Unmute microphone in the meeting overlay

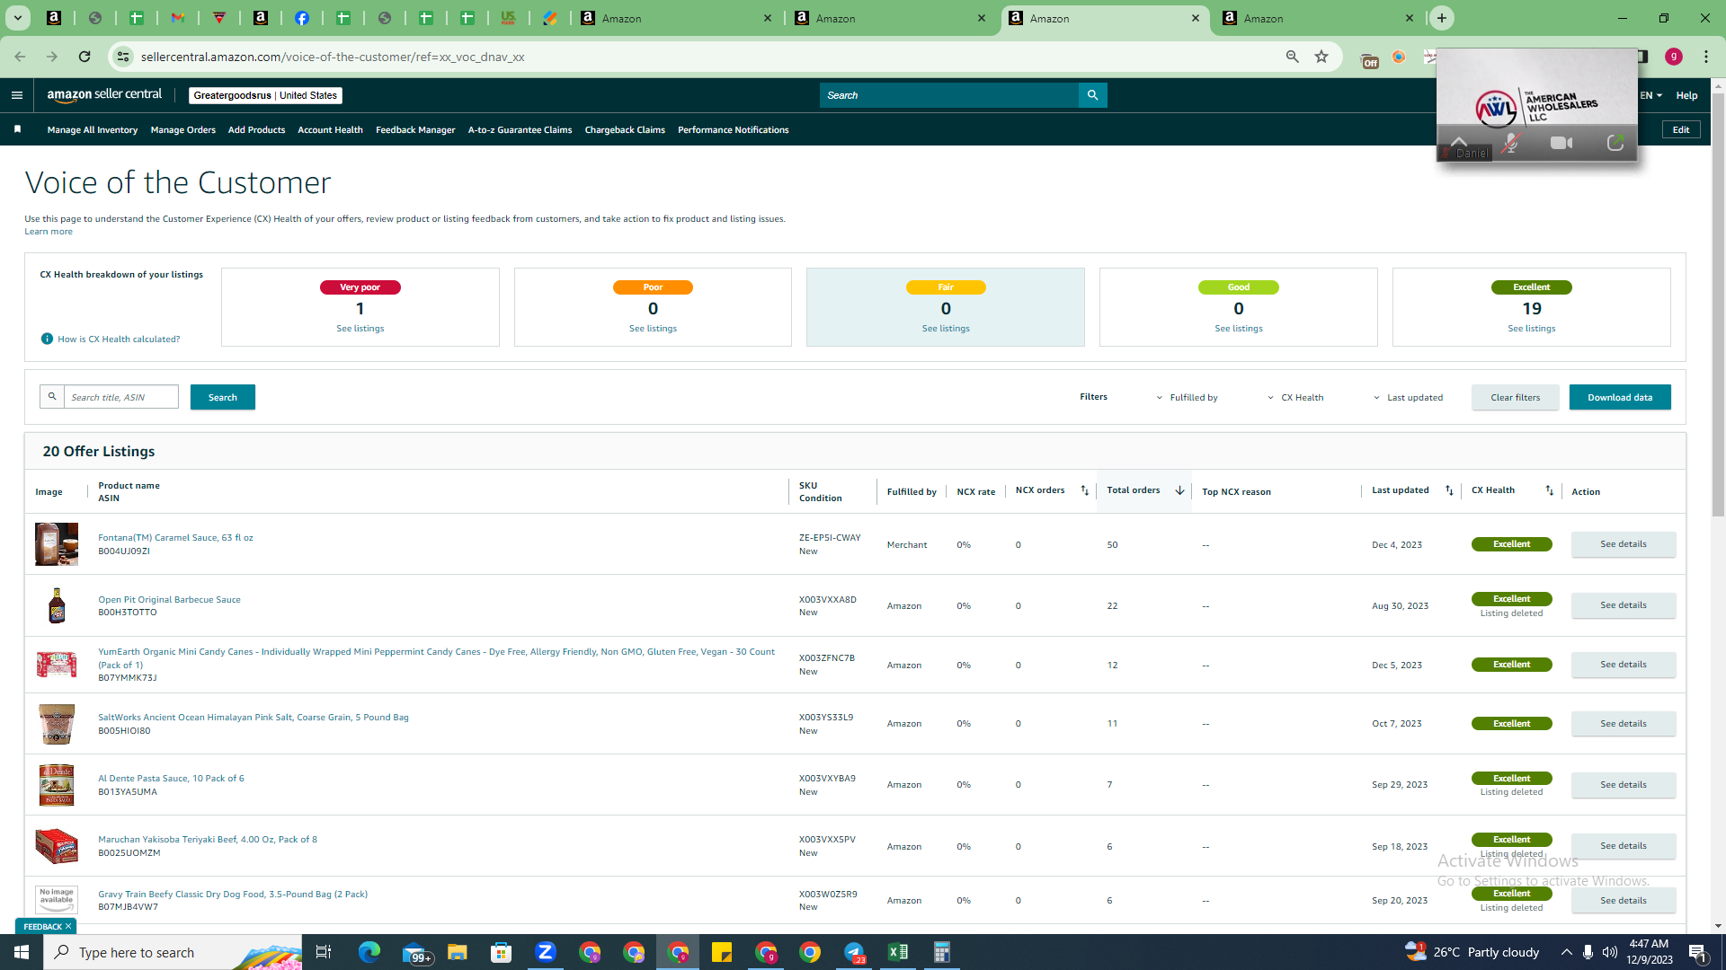[1510, 144]
